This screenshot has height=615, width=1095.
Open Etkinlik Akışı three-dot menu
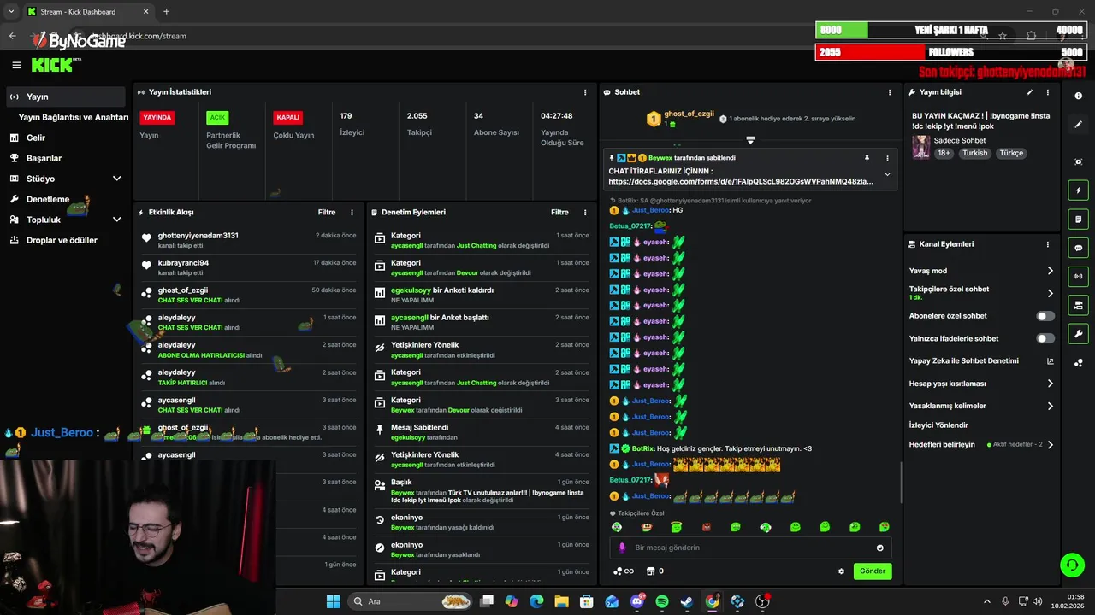click(x=352, y=213)
